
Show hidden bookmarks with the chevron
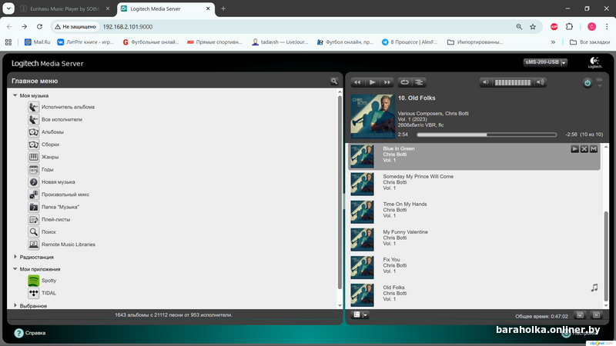point(553,42)
